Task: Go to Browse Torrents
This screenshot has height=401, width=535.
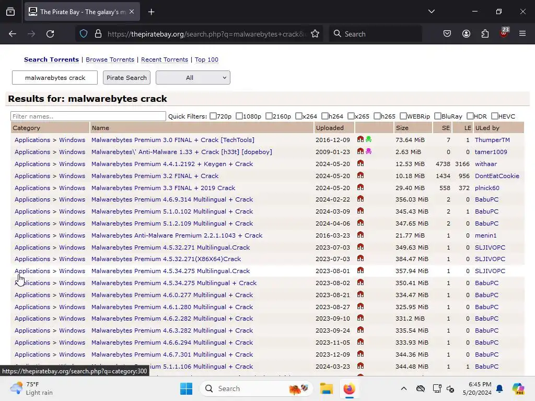Action: [110, 60]
